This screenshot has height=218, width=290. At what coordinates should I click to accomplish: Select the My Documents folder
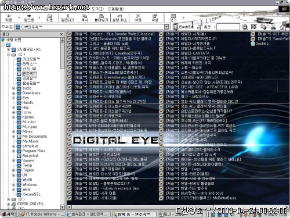click(x=35, y=137)
